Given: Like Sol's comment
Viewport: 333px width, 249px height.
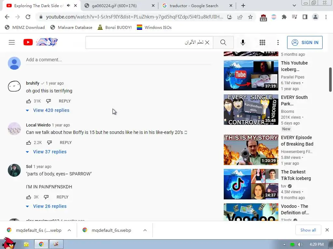Looking at the screenshot, I should pos(29,197).
